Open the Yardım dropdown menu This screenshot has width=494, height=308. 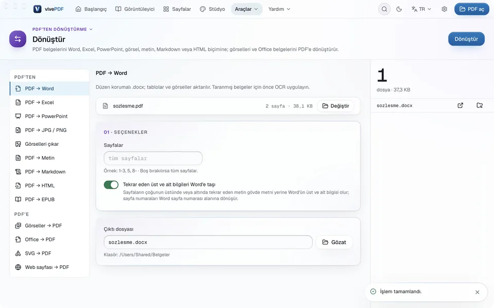[x=279, y=9]
